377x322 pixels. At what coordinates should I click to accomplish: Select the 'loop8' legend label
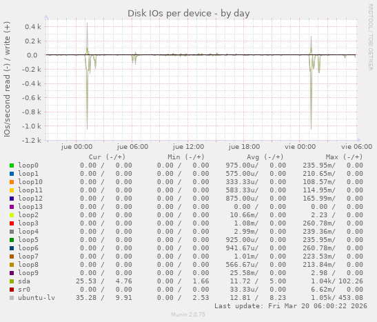point(28,265)
